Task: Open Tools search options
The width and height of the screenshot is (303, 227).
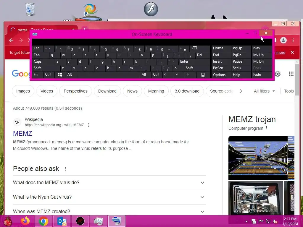Action: click(289, 91)
